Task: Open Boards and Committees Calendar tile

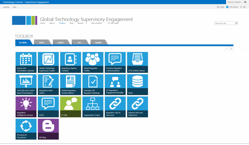Action: [x=26, y=62]
